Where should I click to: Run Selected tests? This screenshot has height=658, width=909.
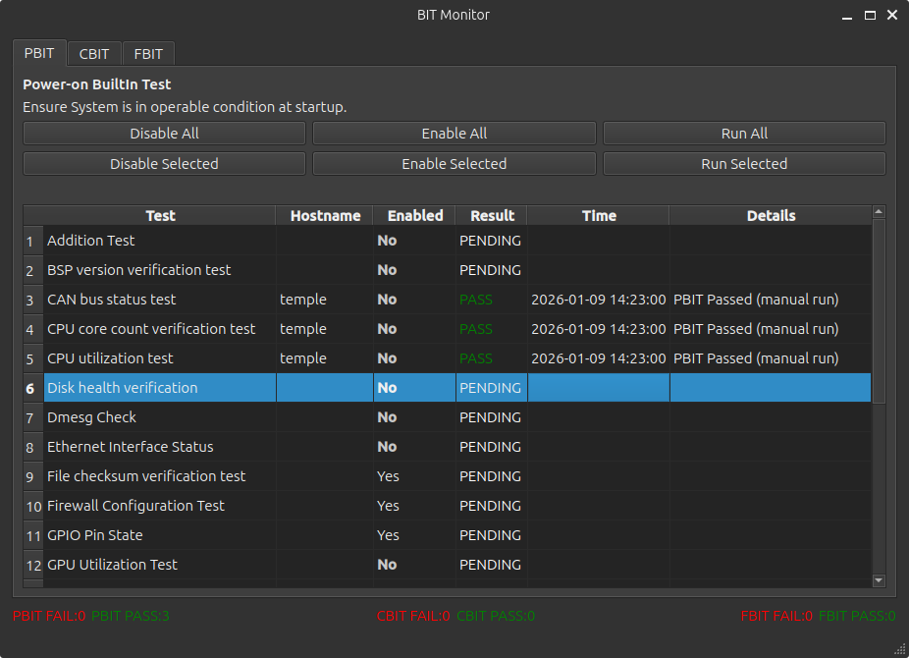coord(743,163)
